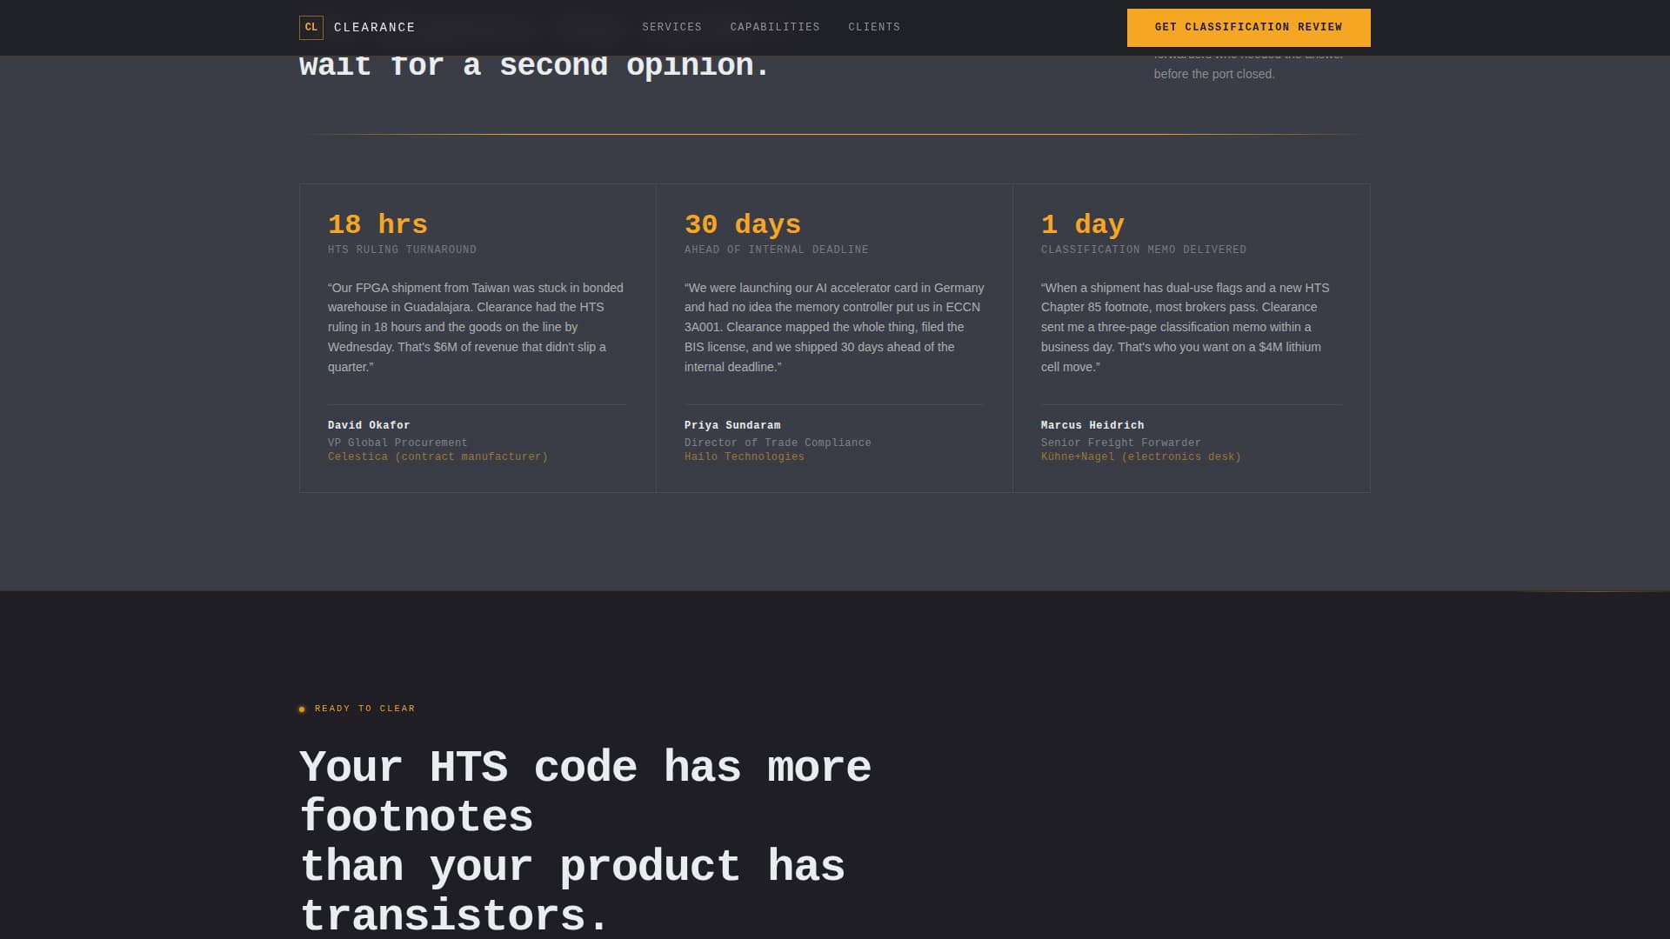The height and width of the screenshot is (939, 1670).
Task: Click the FPGA shipment testimonial quote
Action: 476,327
